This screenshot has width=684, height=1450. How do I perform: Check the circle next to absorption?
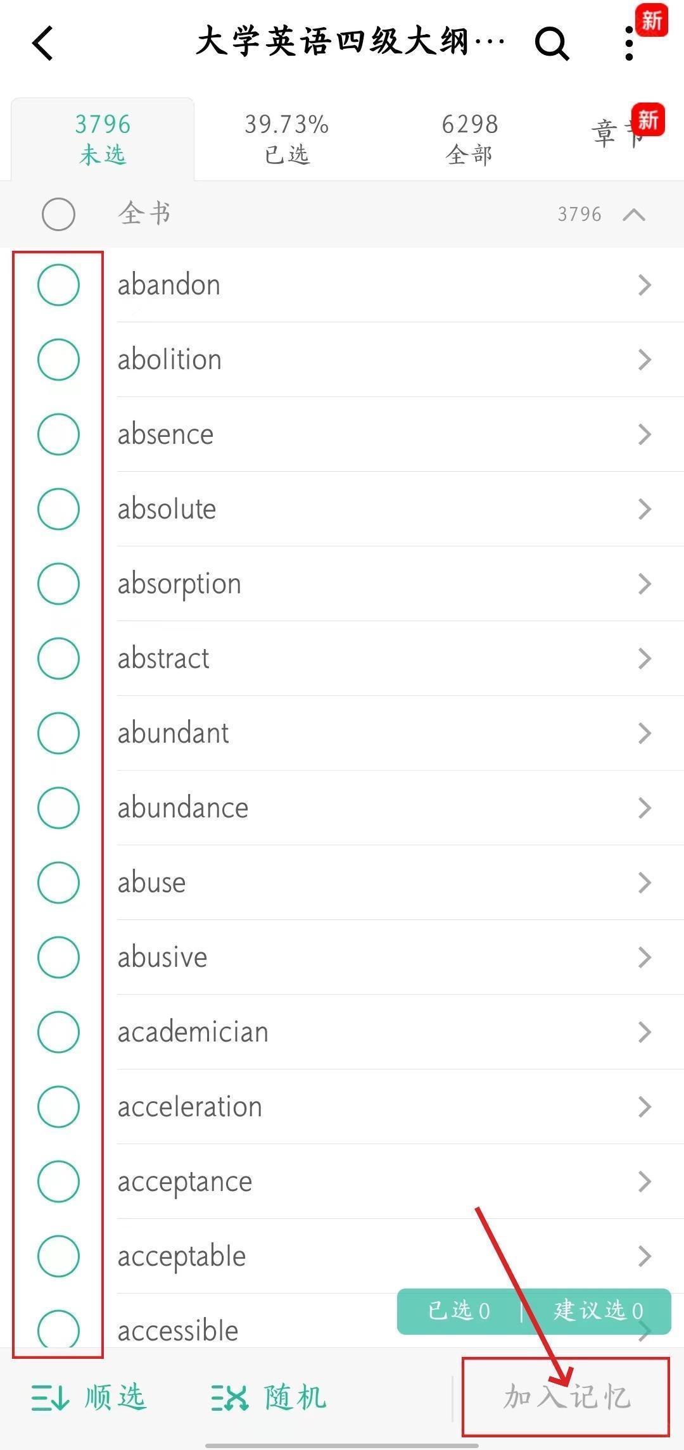point(58,584)
